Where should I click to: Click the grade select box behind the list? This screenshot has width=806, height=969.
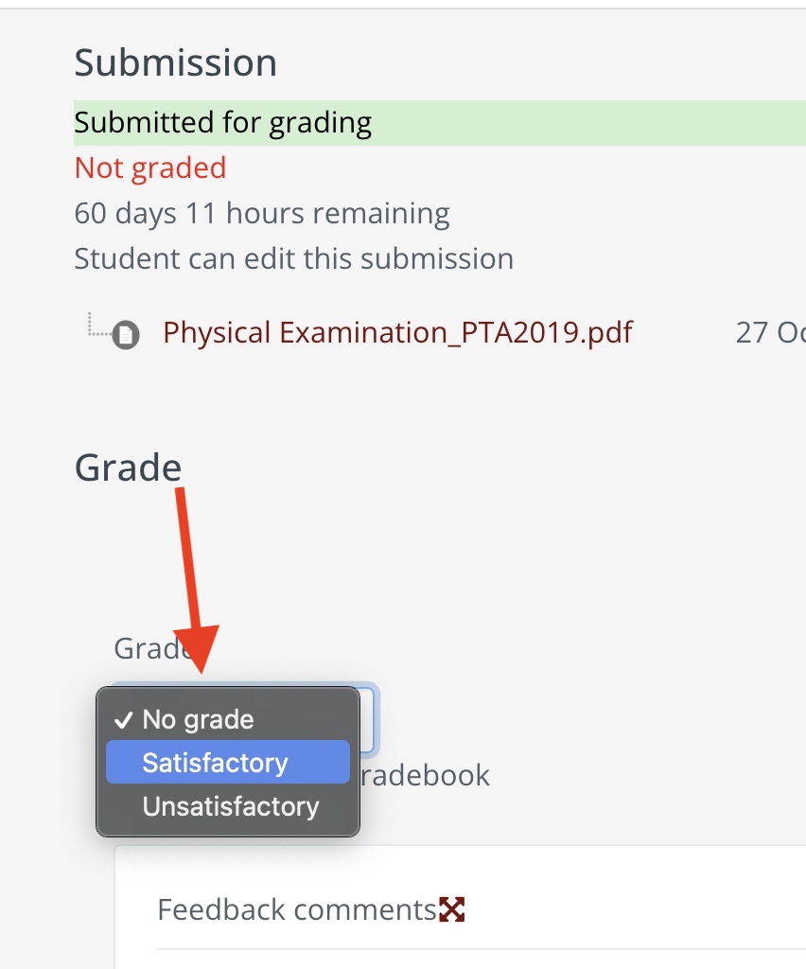pyautogui.click(x=369, y=719)
